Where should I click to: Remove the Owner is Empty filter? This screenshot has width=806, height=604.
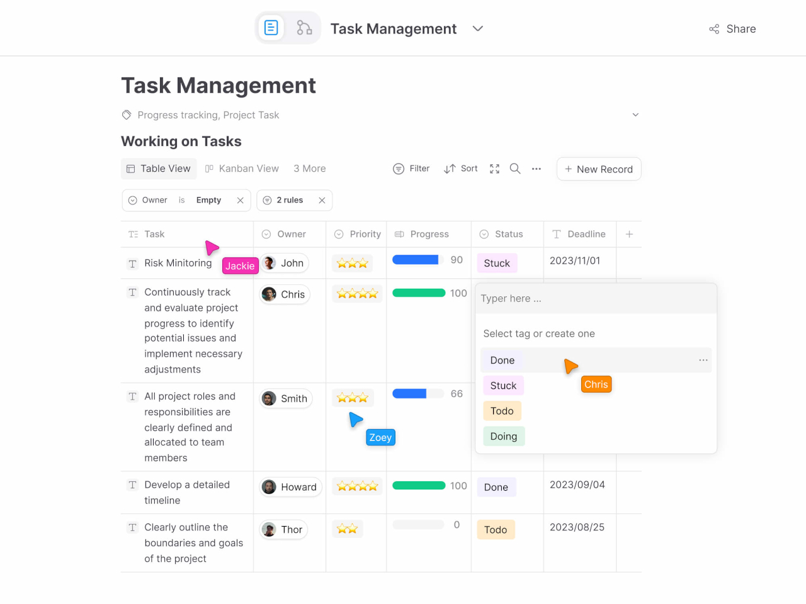240,200
